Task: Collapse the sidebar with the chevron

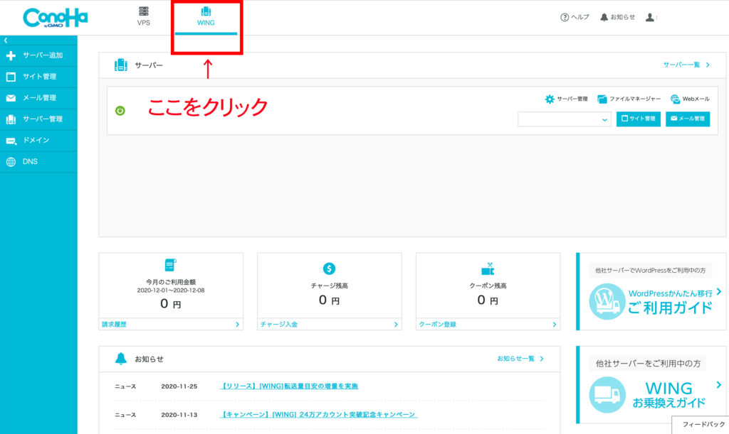Action: click(x=6, y=40)
